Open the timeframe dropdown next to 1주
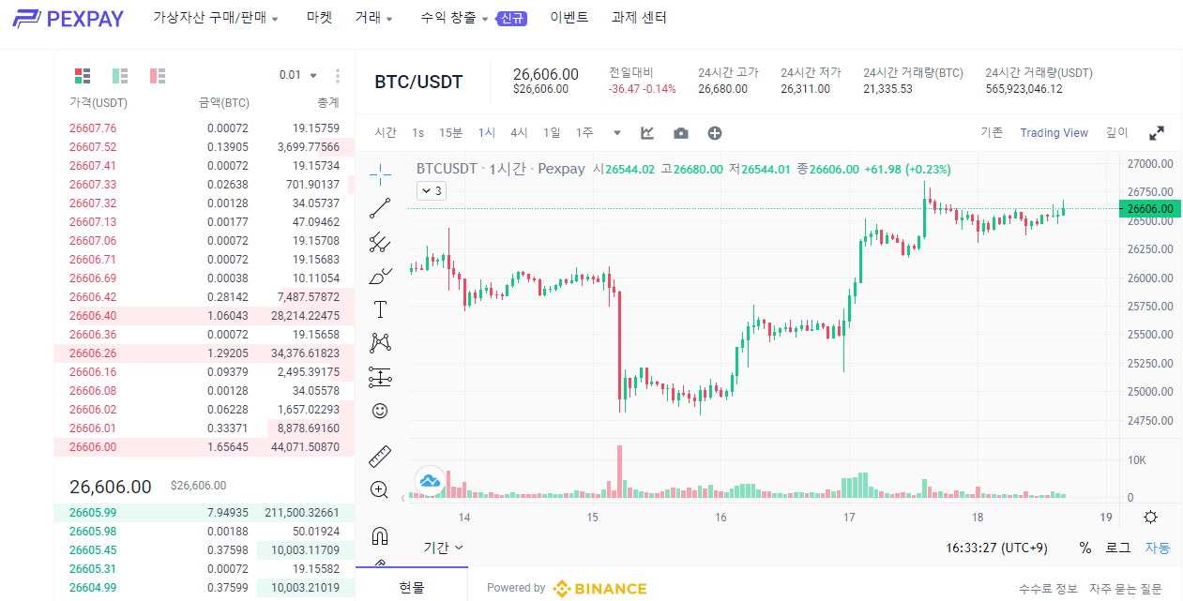Viewport: 1183px width, 601px height. pos(616,133)
